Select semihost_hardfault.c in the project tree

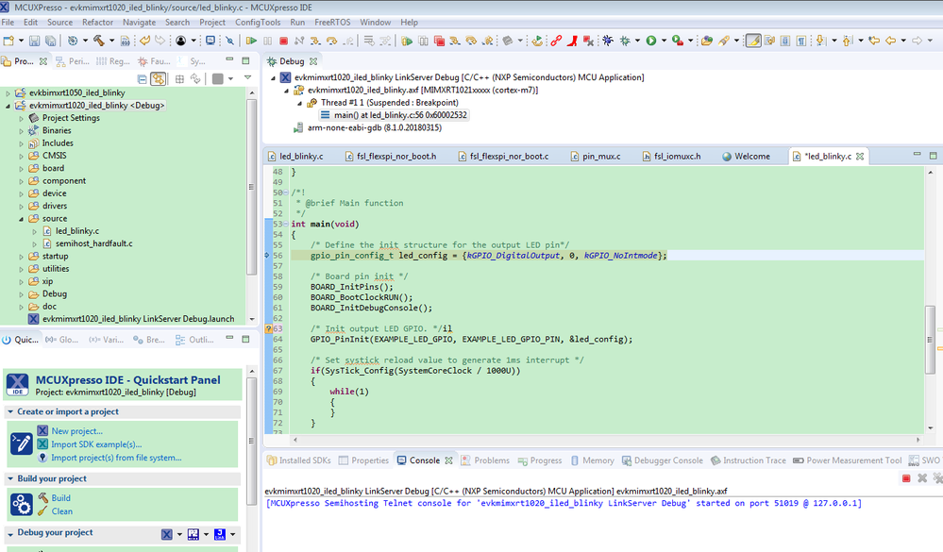tap(93, 243)
